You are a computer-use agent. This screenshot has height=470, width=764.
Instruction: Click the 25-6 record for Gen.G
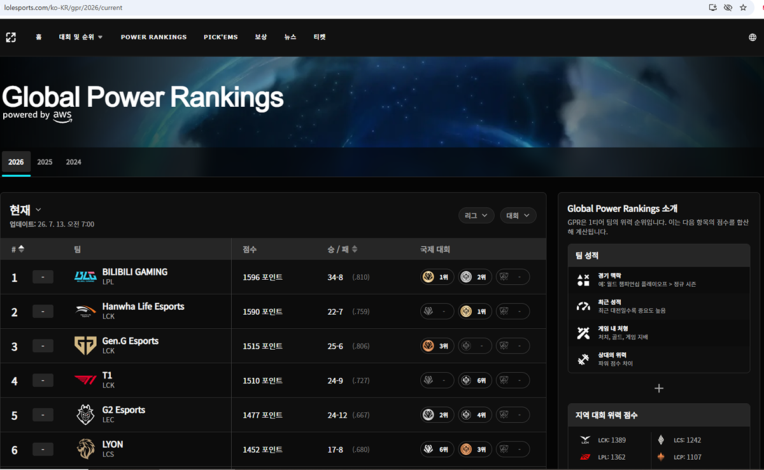[x=335, y=347]
